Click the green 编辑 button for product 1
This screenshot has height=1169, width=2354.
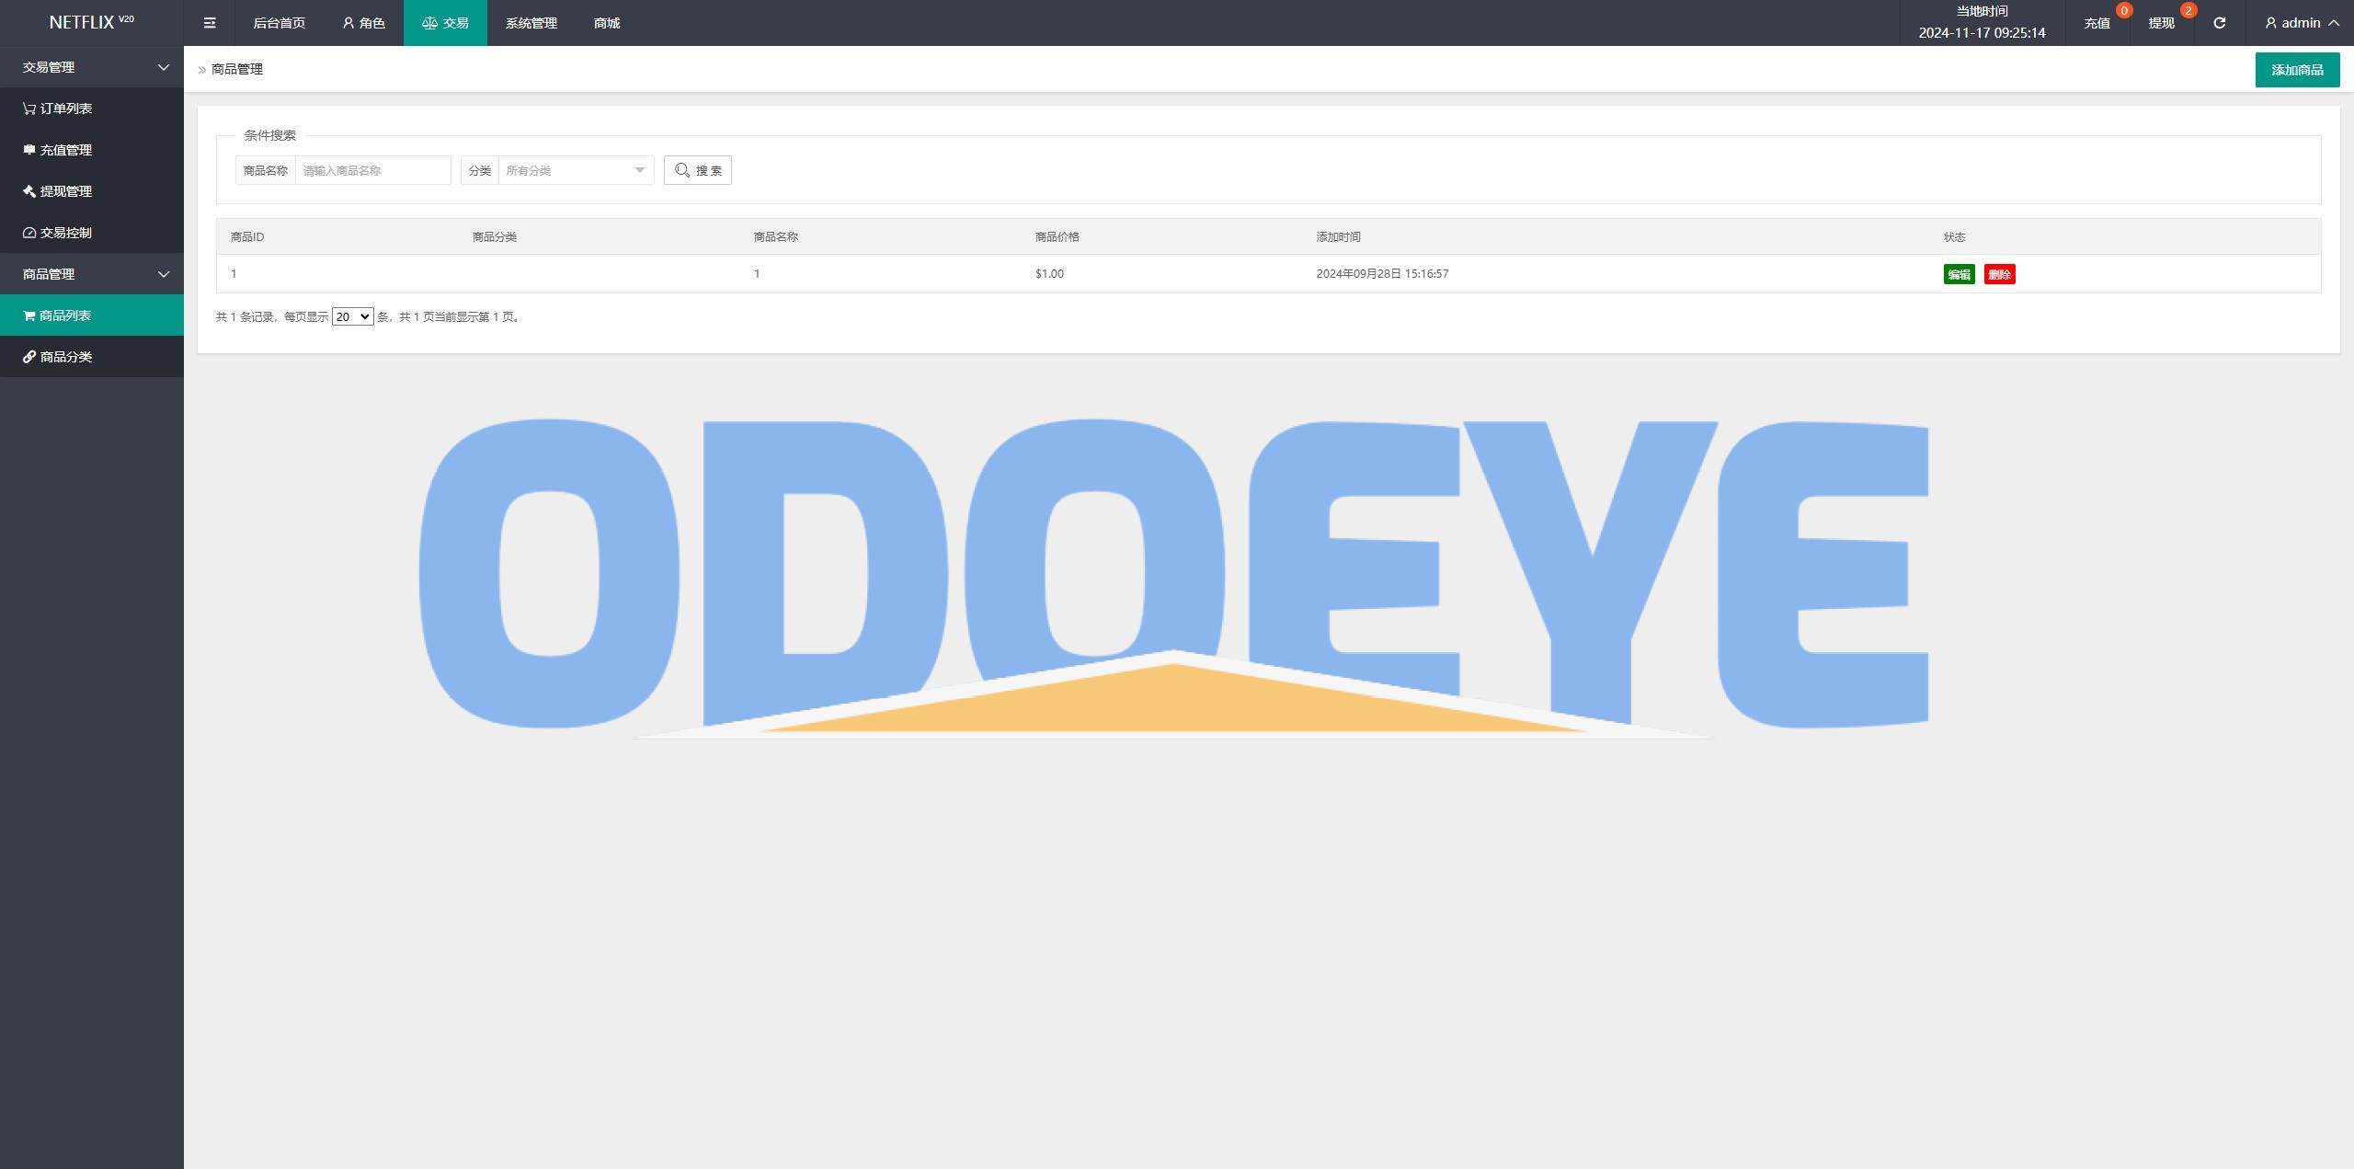point(1959,274)
